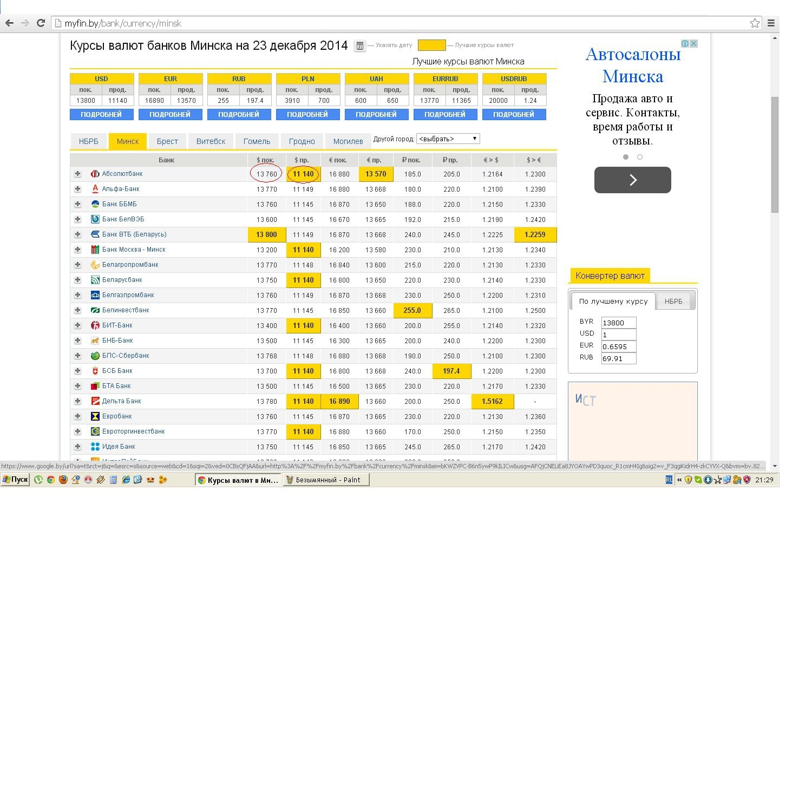The height and width of the screenshot is (812, 812).
Task: Select the НБРБ tab in the converter
Action: point(673,302)
